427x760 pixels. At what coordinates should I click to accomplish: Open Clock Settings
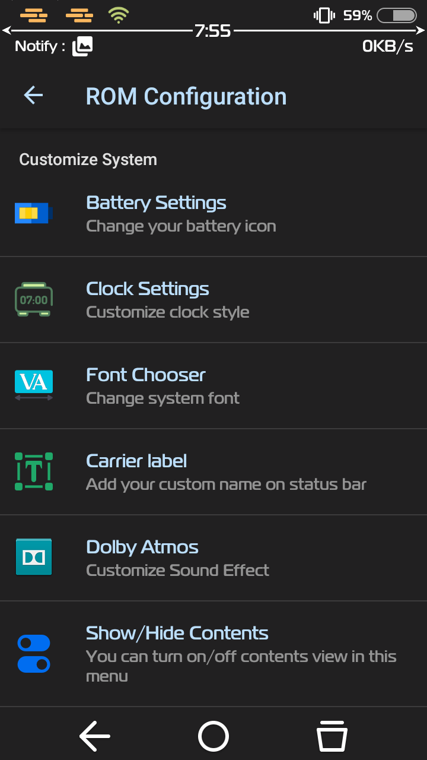[x=148, y=289]
